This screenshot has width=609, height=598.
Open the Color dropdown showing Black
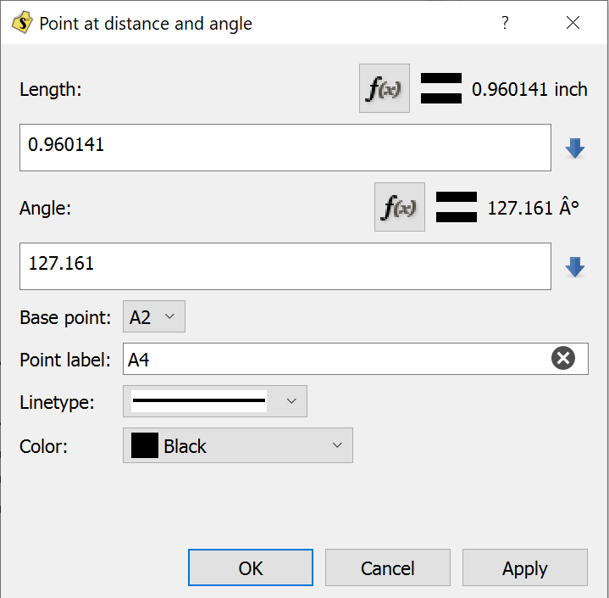click(x=238, y=445)
